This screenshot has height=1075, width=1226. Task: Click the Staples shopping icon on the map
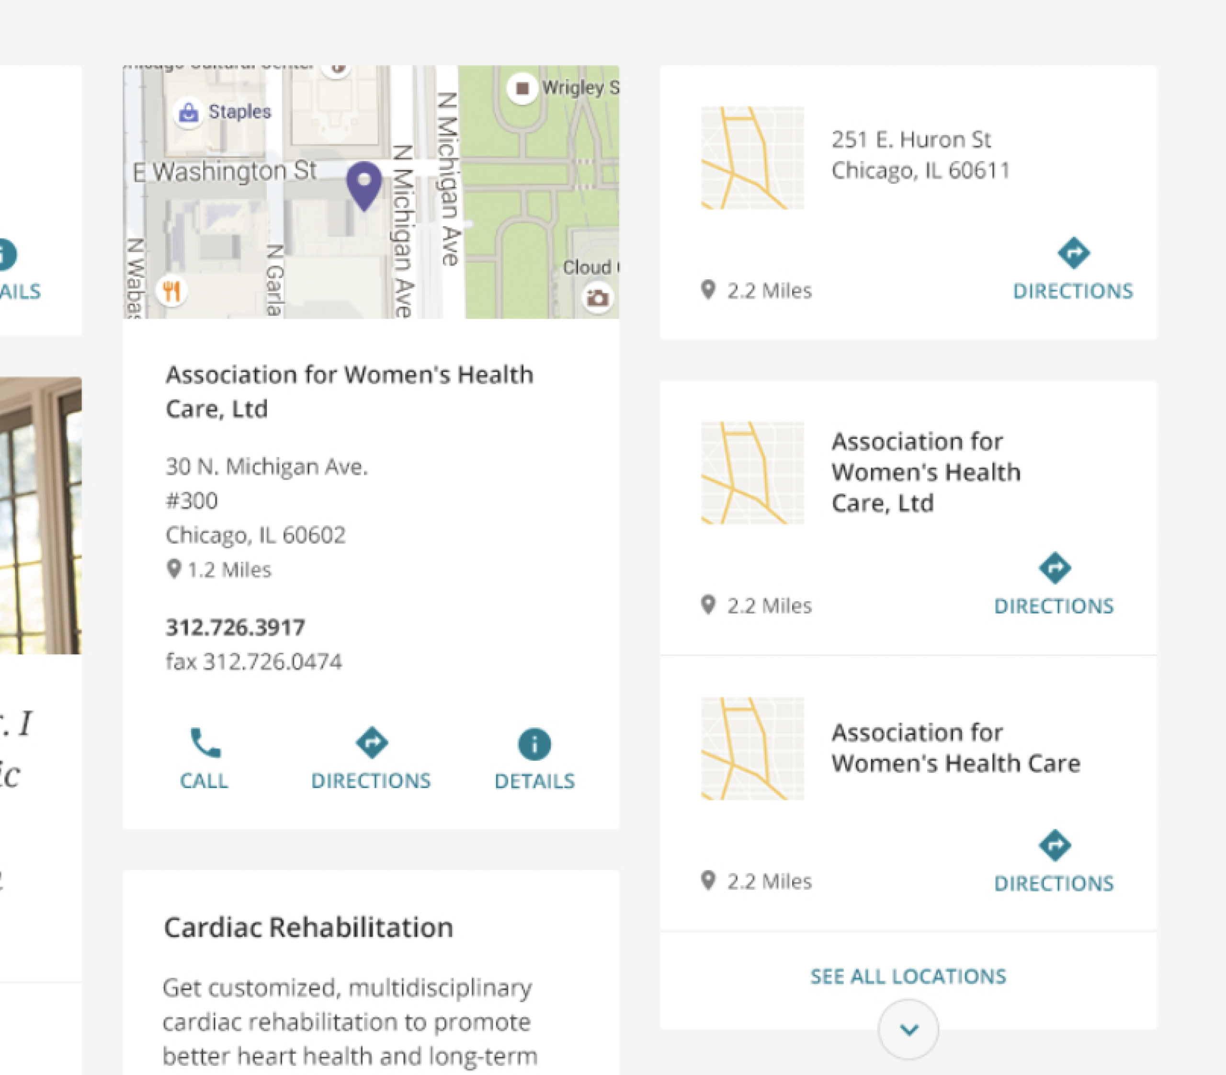pyautogui.click(x=189, y=112)
